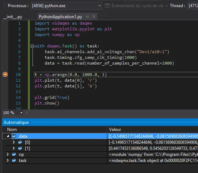Click line number 8 in the gutter
This screenshot has height=173, width=198.
click(x=19, y=63)
